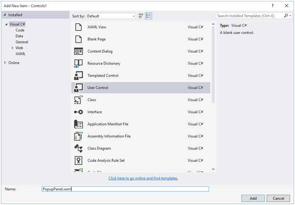This screenshot has height=205, width=295.
Task: Click the XAML View template icon
Action: click(78, 27)
